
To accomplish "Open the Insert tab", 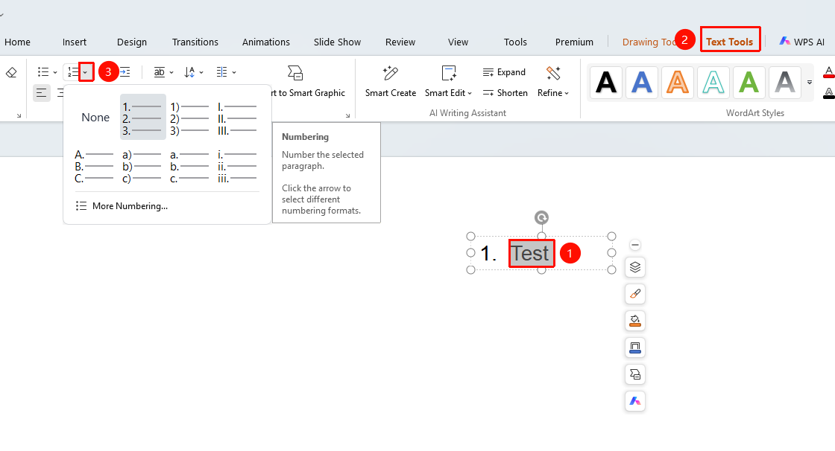I will (x=75, y=42).
